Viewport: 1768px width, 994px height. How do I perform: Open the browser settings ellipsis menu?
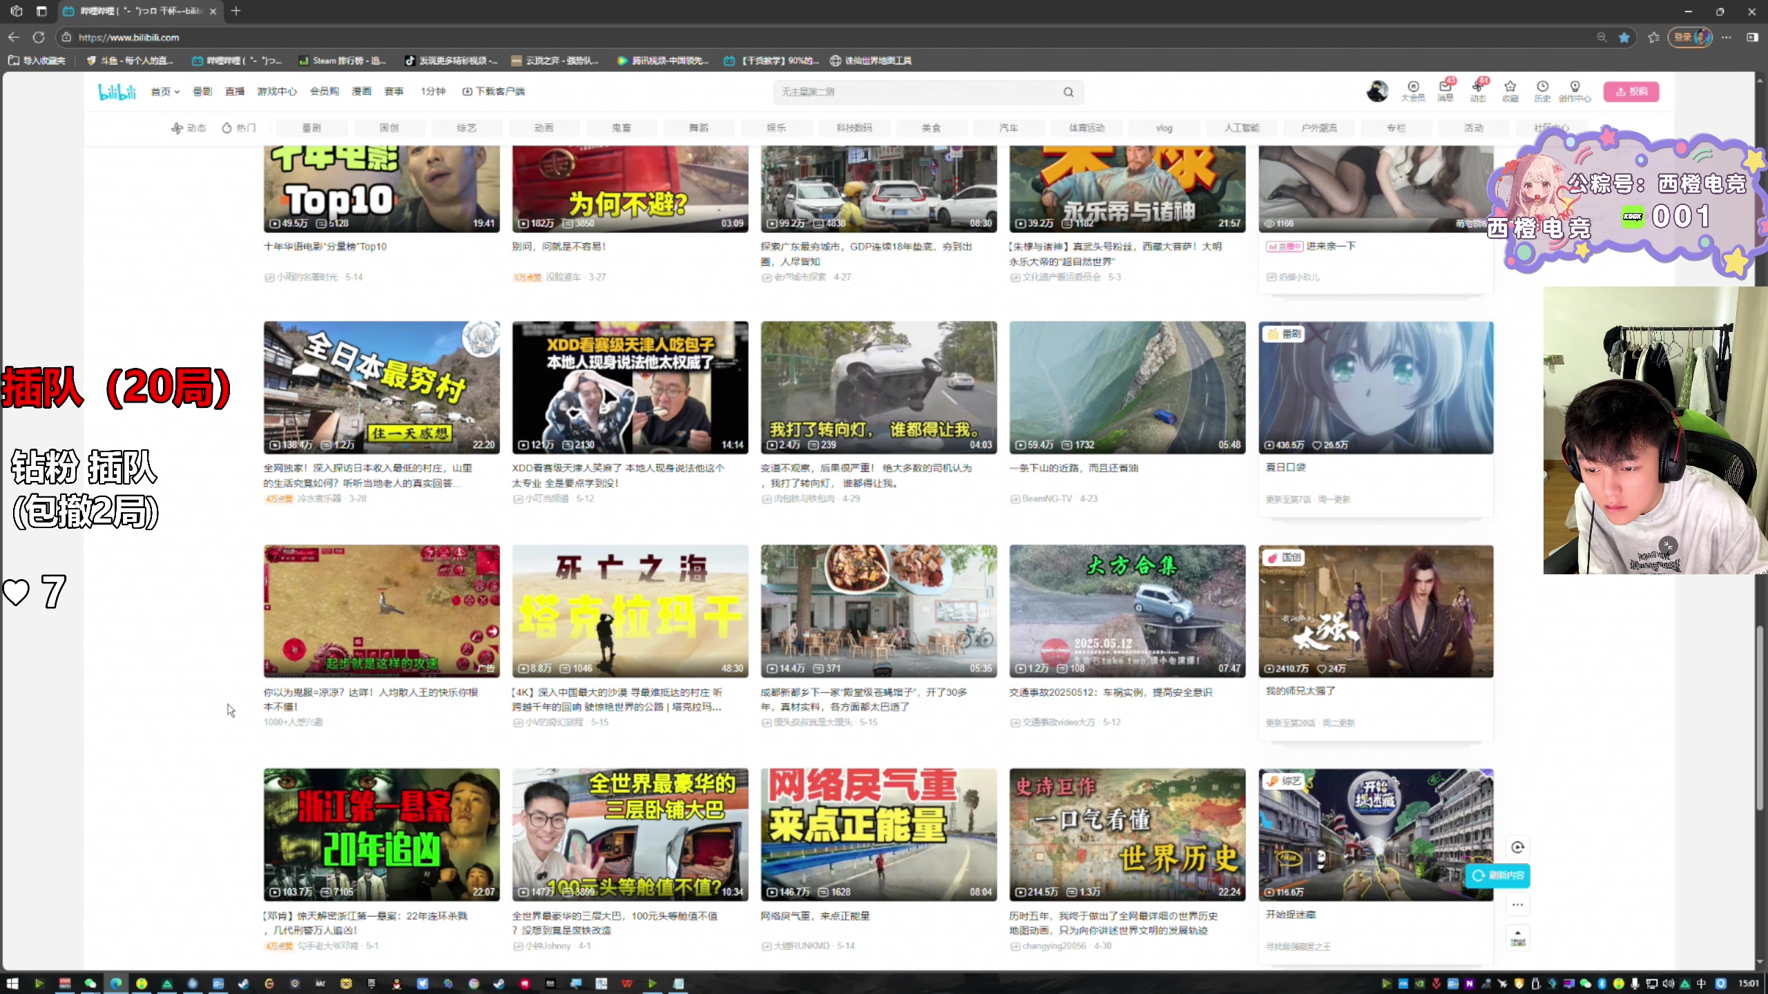[1727, 37]
